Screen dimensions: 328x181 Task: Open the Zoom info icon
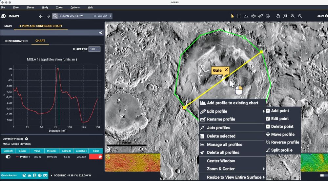(326, 16)
